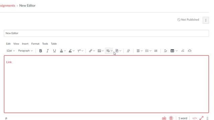
Task: Click the p element path indicator
Action: point(6,118)
